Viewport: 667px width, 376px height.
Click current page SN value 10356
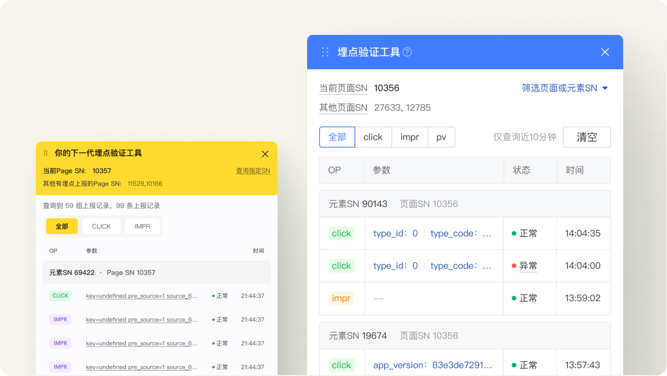pos(387,88)
